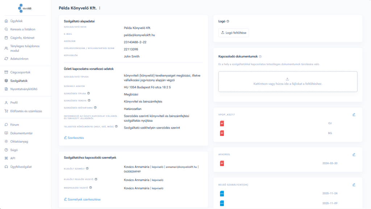The image size is (371, 209).
Task: Open the PDF file marked BG
Action: point(222,133)
